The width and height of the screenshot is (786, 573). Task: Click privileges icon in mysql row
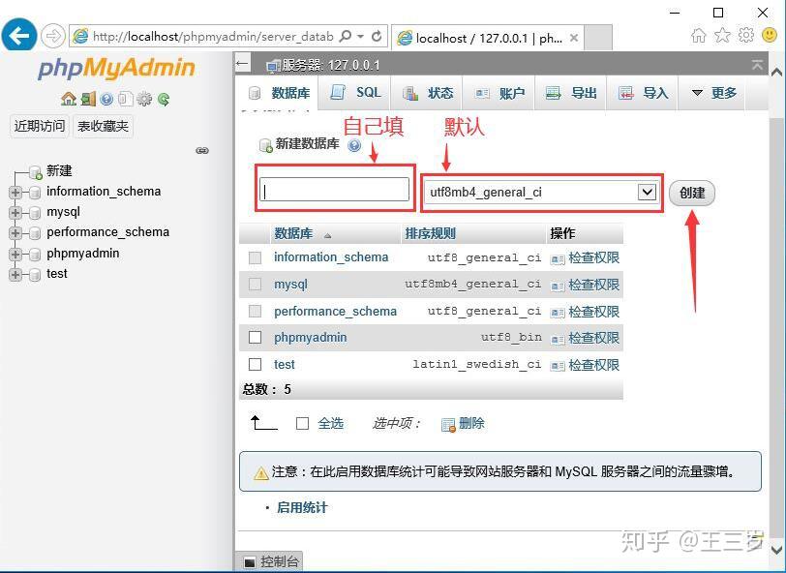click(557, 286)
